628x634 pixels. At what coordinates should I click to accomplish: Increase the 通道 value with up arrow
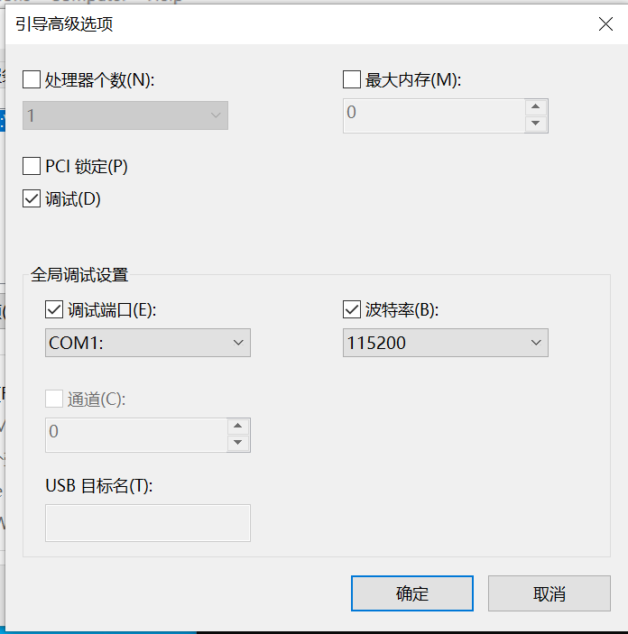pyautogui.click(x=238, y=426)
